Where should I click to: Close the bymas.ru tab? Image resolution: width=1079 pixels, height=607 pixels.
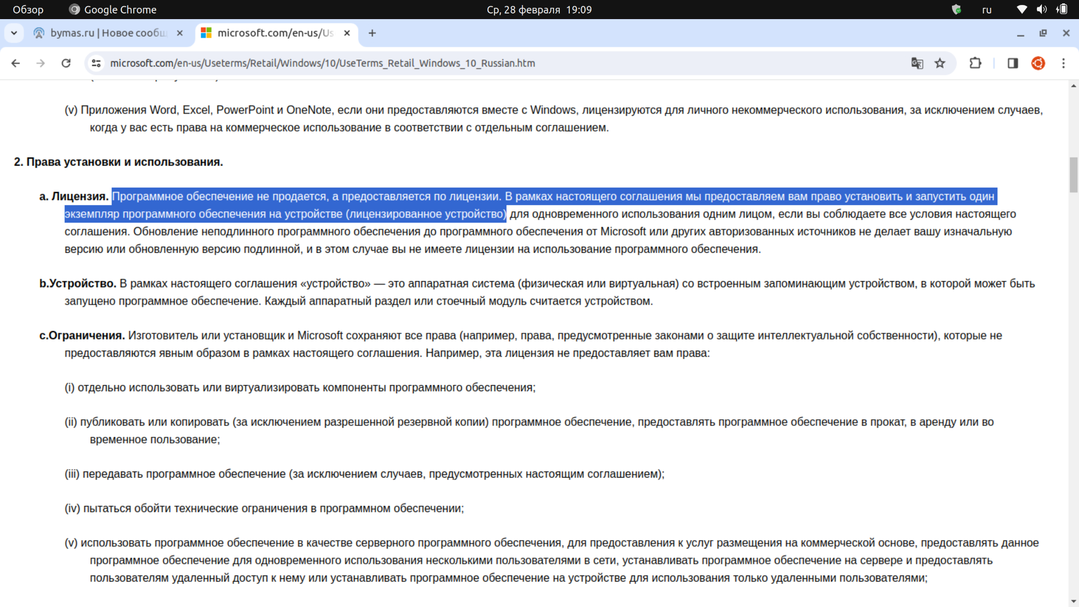[x=180, y=33]
